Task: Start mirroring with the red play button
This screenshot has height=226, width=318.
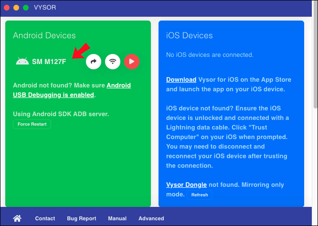Action: coord(132,62)
